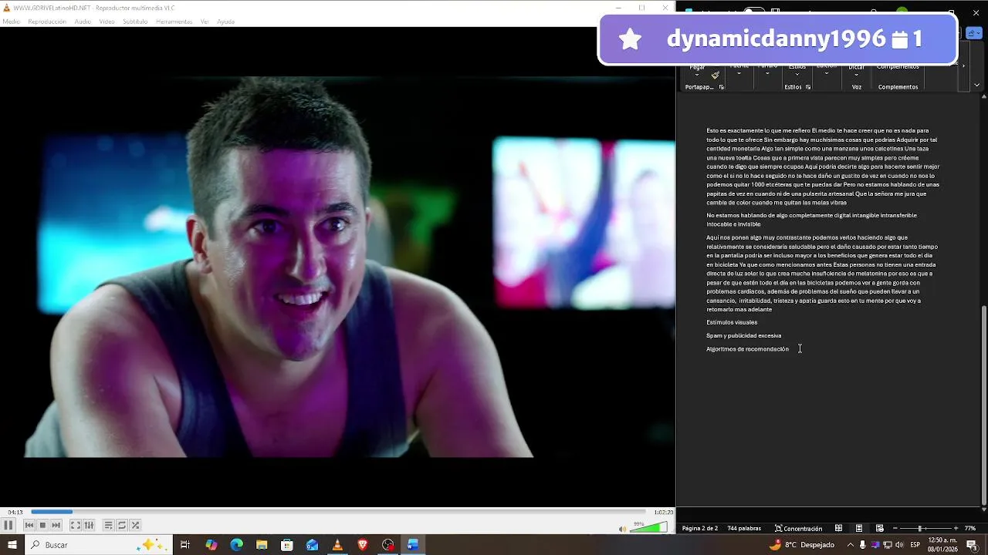Expand the Estilos dropdown in Word
Viewport: 988px width, 555px height.
797,73
